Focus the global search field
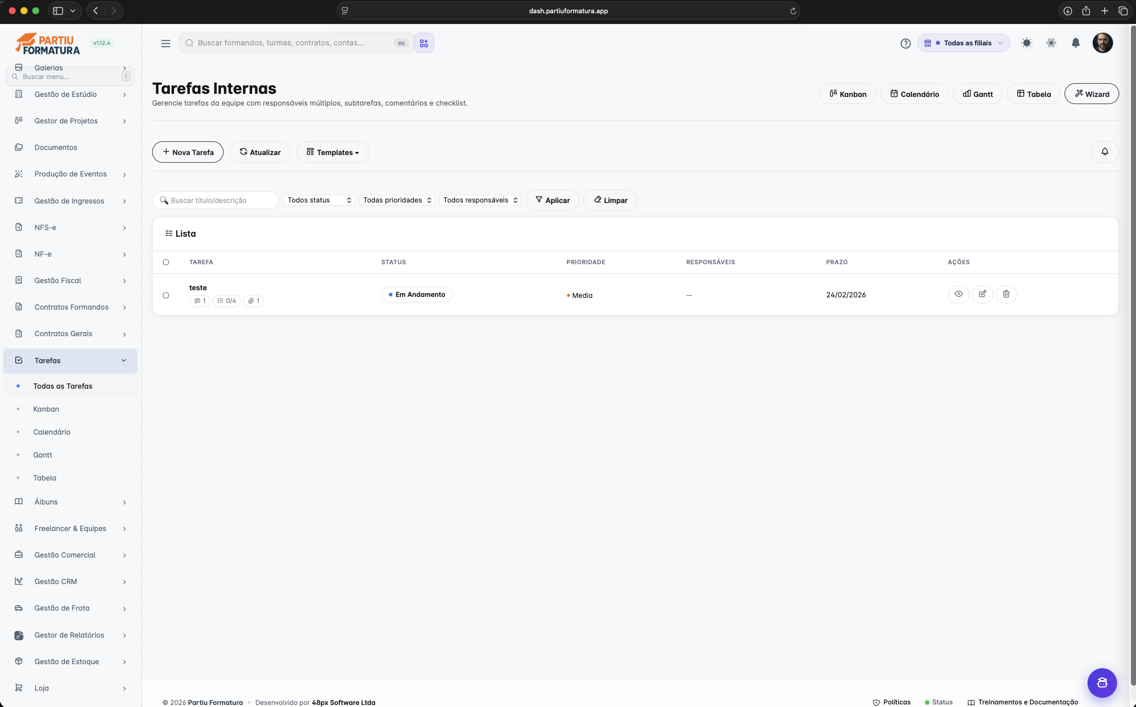1136x707 pixels. 296,43
